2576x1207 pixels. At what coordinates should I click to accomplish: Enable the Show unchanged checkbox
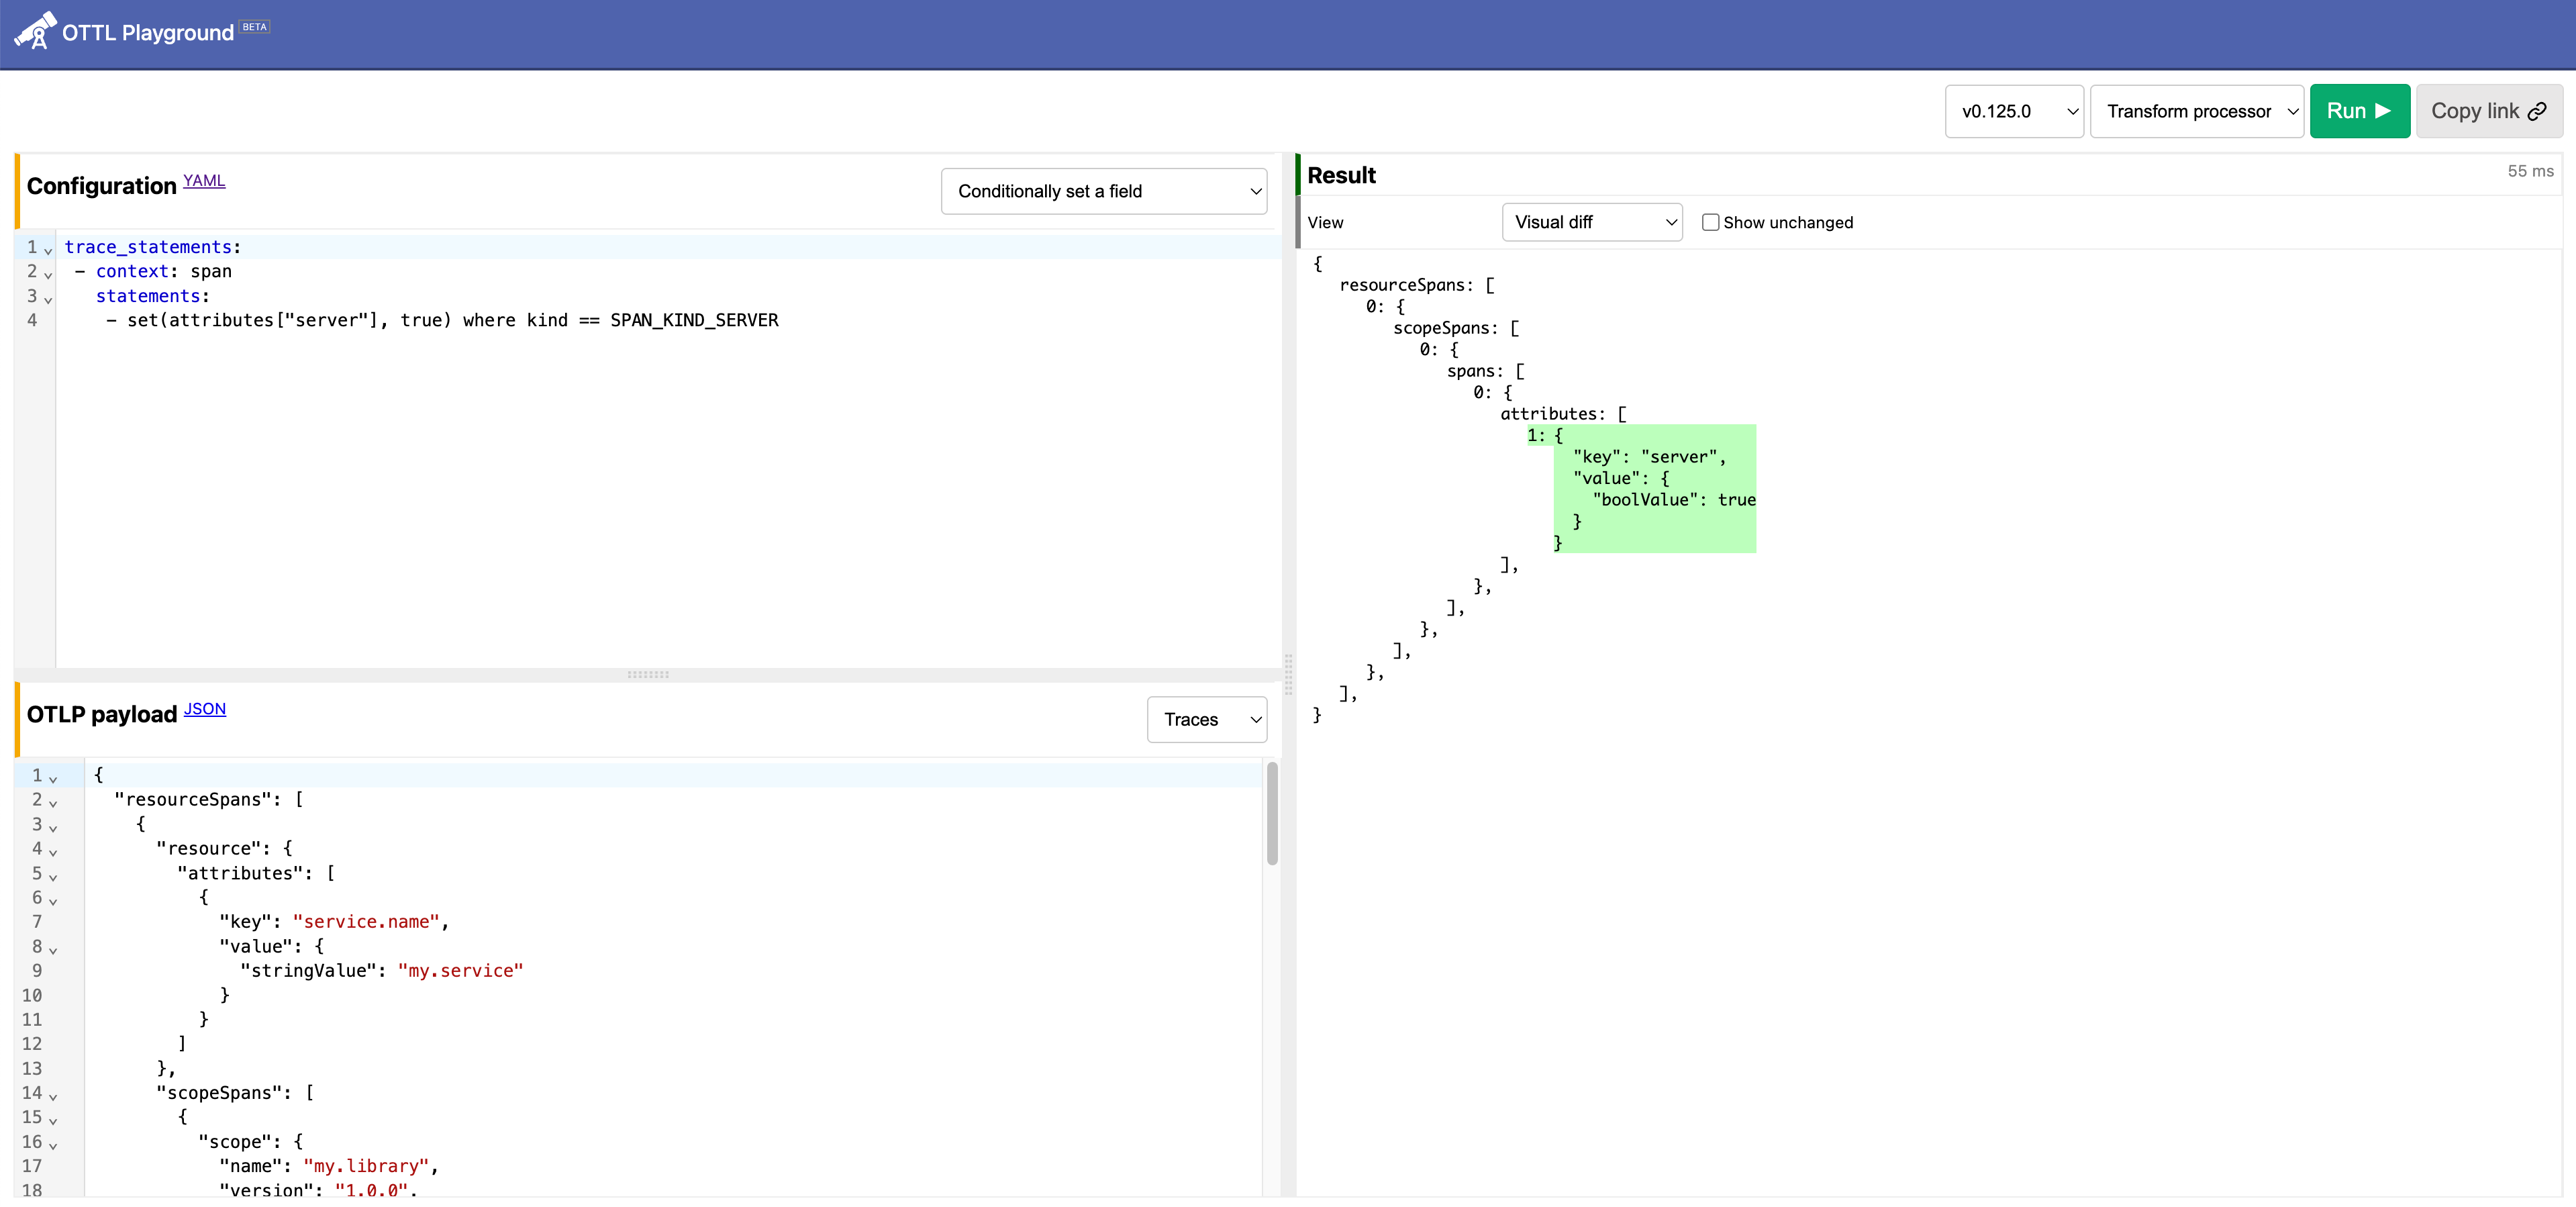[x=1710, y=222]
